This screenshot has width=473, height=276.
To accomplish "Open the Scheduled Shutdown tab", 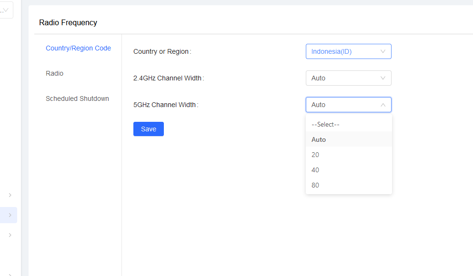I will pos(77,99).
